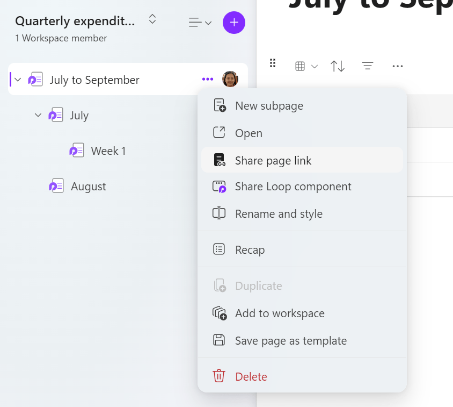The height and width of the screenshot is (407, 453).
Task: Collapse the July subpage tree
Action: coord(37,115)
